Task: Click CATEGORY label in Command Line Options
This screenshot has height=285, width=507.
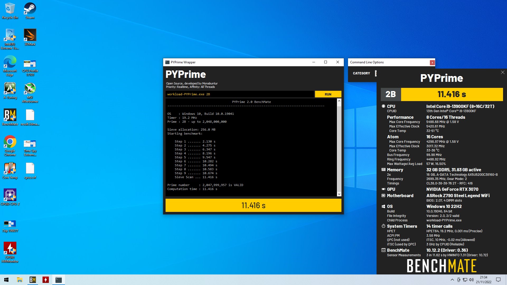Action: 361,73
